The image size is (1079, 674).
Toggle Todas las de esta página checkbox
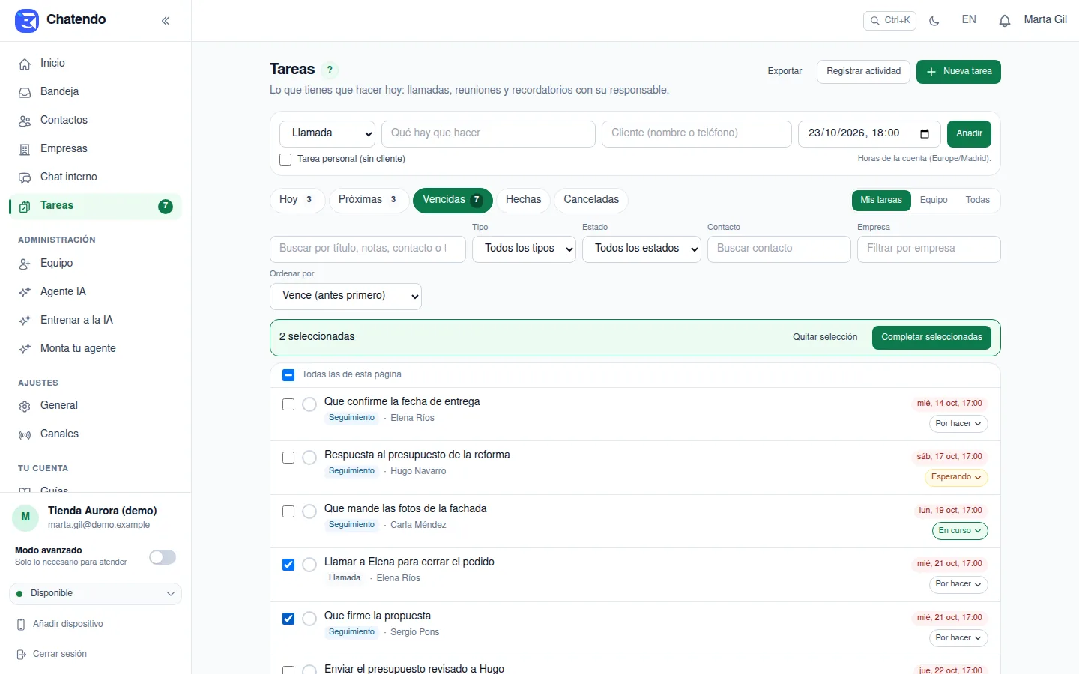point(288,375)
